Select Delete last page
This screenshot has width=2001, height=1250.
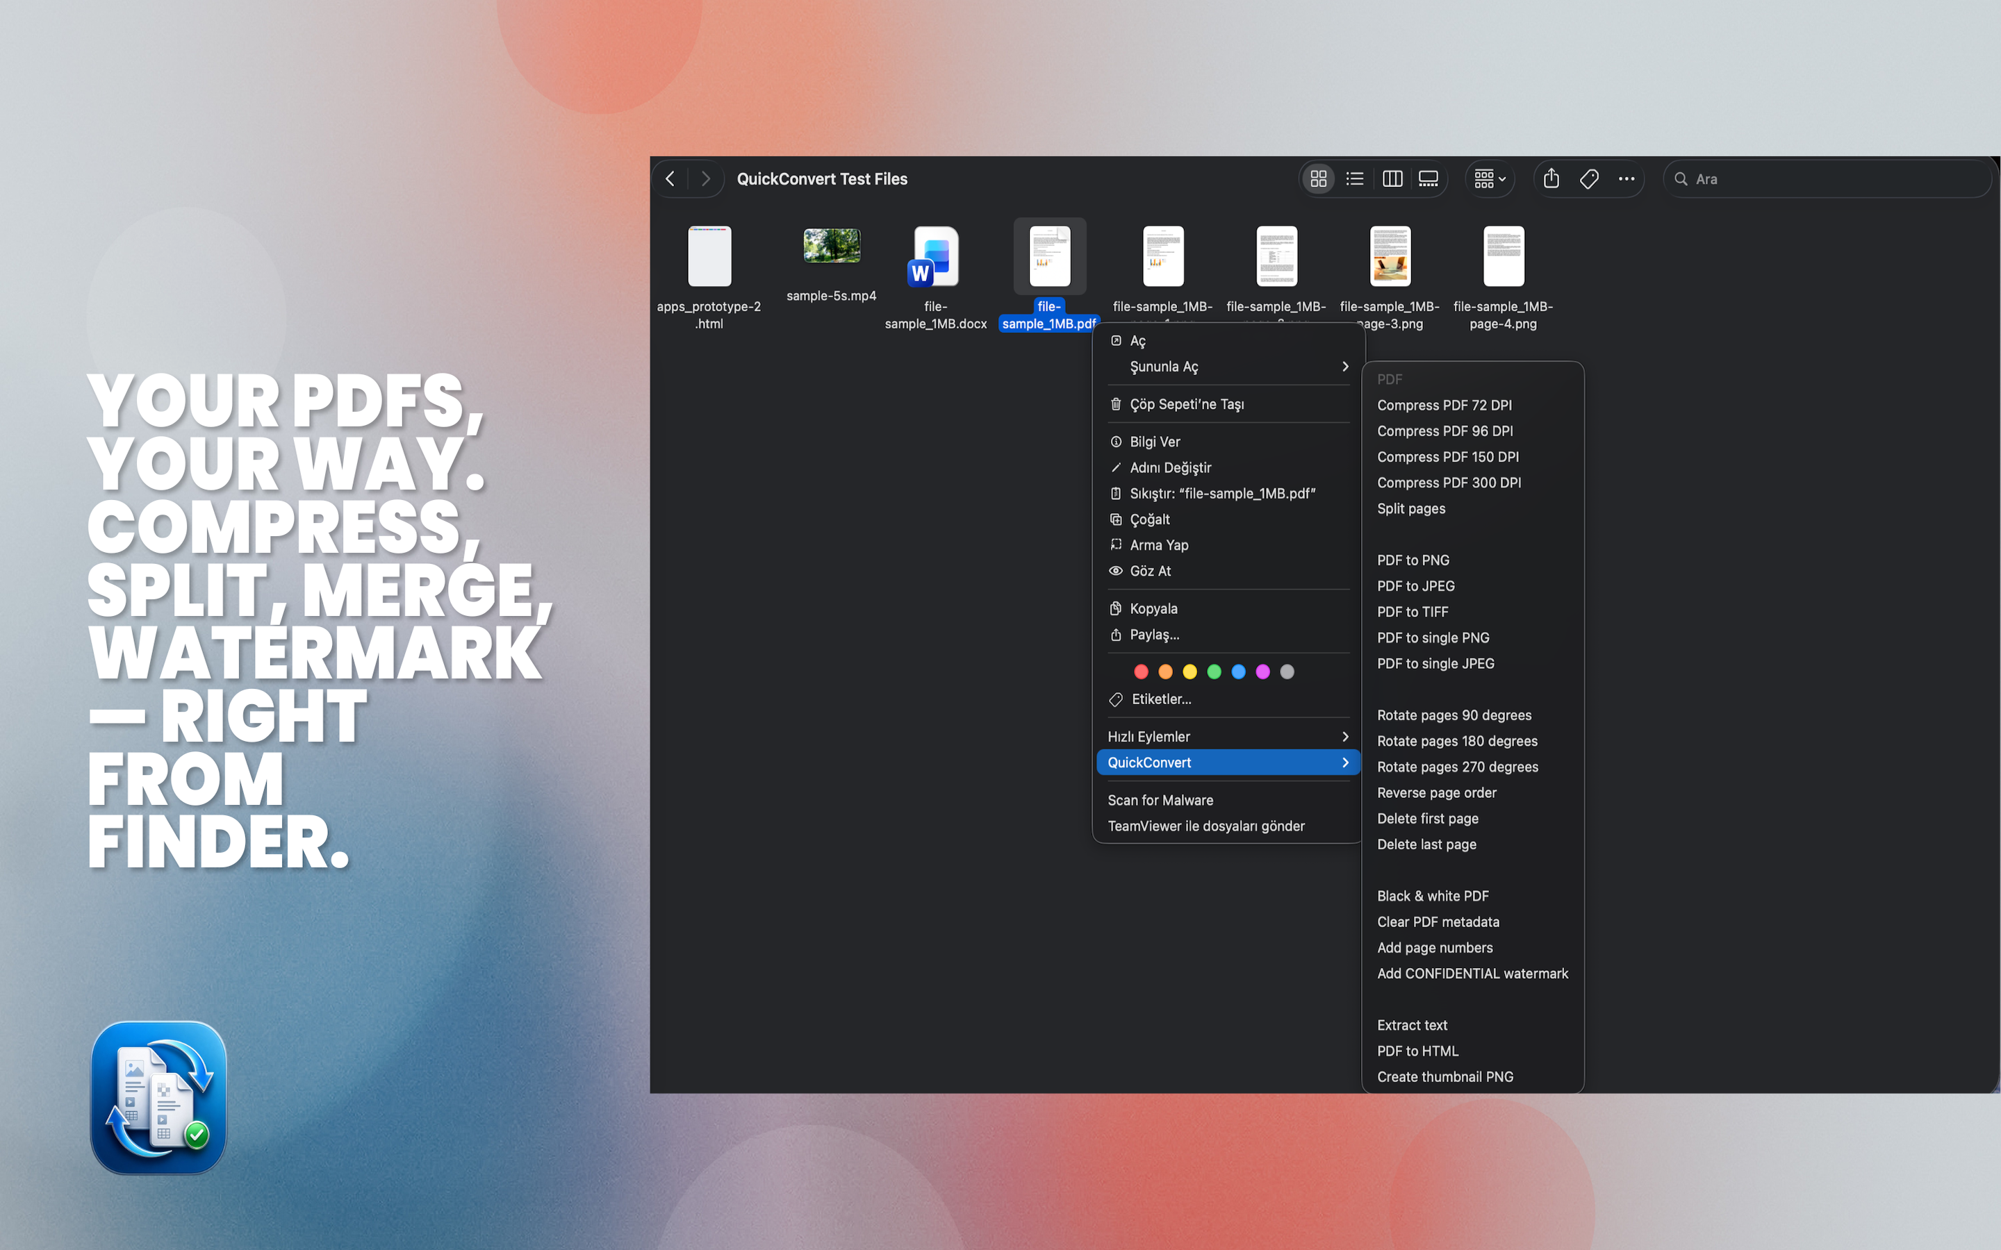click(x=1473, y=845)
